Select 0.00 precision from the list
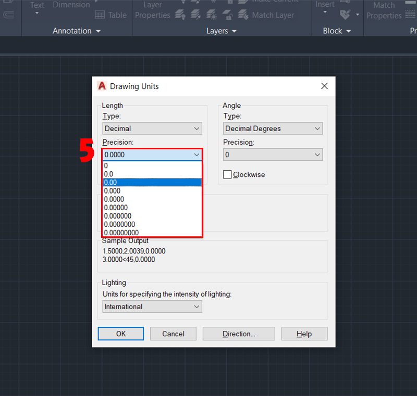Screen dimensions: 417x396 coord(152,182)
